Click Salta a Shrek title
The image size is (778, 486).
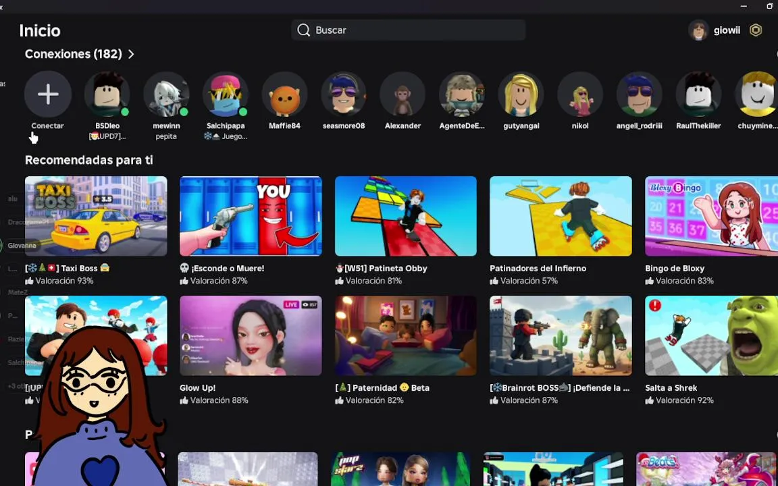[x=671, y=388]
